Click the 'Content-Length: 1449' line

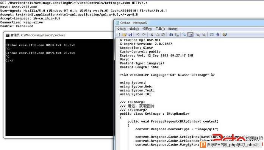tap(139, 67)
